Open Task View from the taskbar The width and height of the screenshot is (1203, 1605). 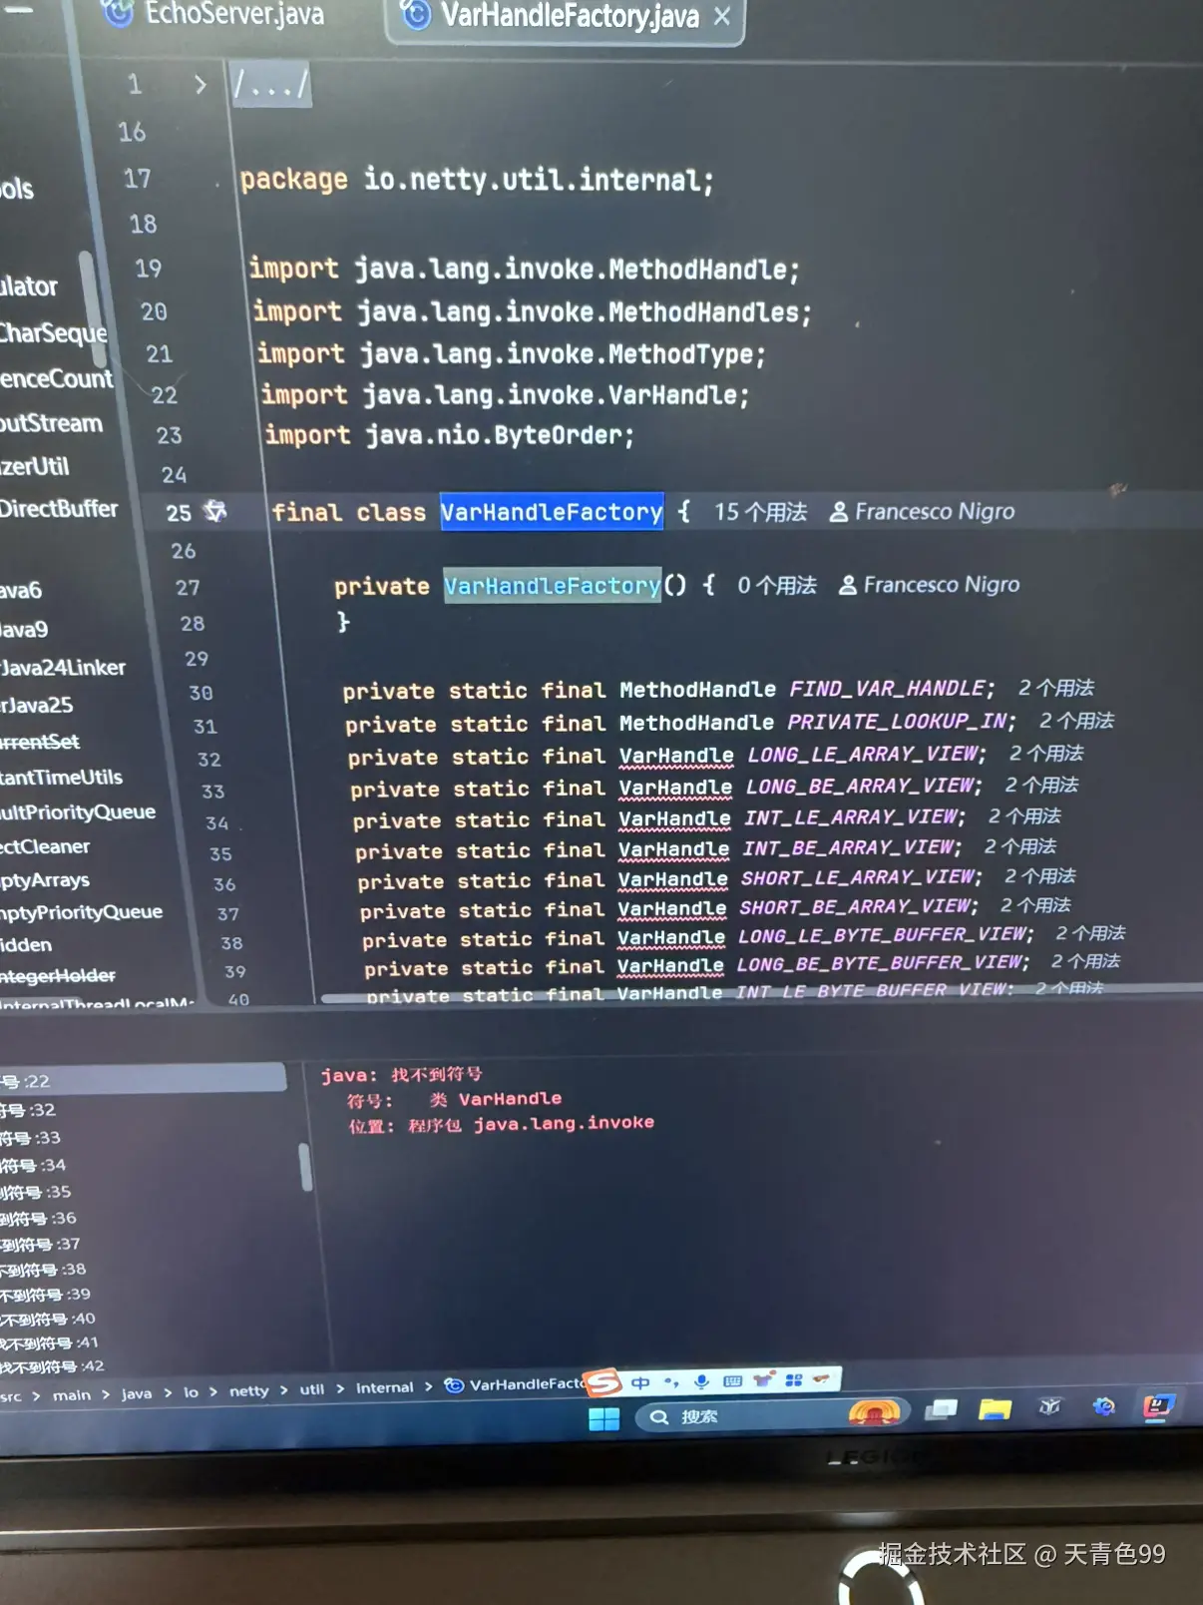[x=940, y=1409]
